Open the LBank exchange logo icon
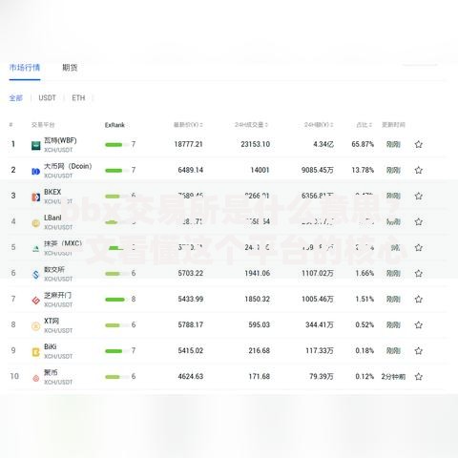This screenshot has height=458, width=458. pyautogui.click(x=35, y=223)
